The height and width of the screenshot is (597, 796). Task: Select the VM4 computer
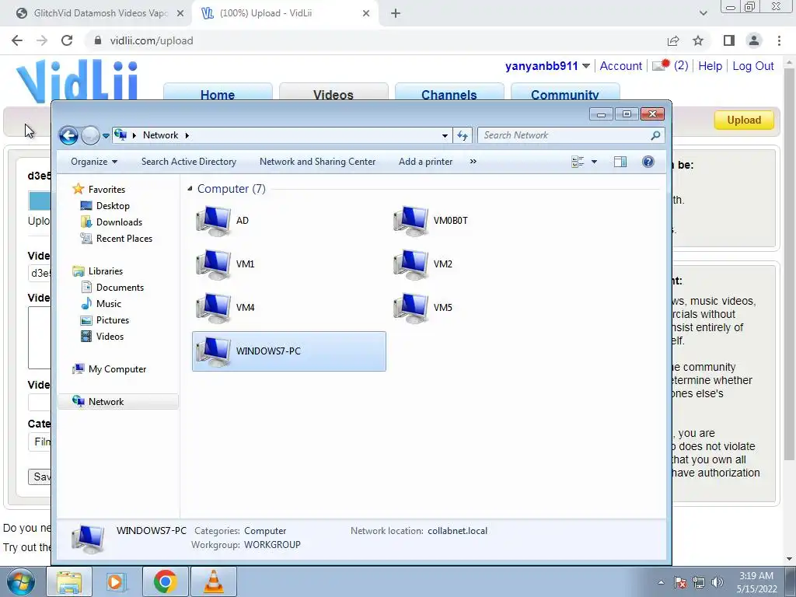pos(225,308)
